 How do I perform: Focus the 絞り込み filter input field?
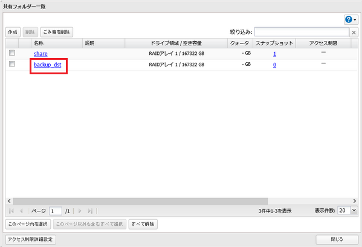tap(302, 32)
